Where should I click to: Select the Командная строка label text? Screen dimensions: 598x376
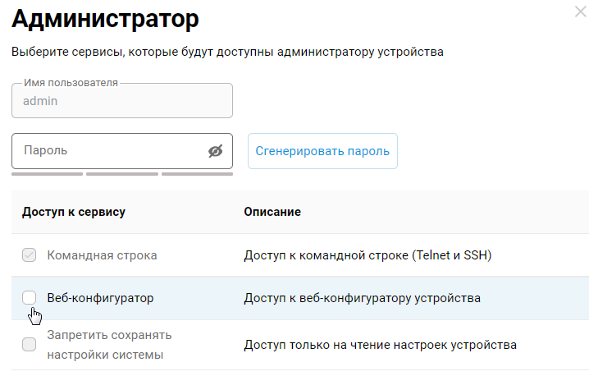coord(102,255)
